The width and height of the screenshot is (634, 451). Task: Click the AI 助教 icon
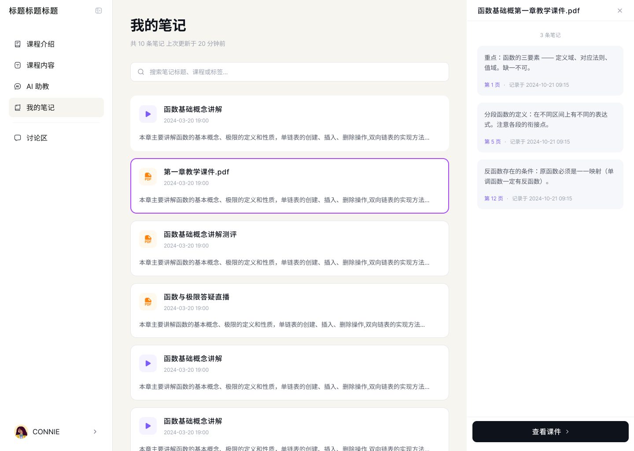(x=18, y=86)
